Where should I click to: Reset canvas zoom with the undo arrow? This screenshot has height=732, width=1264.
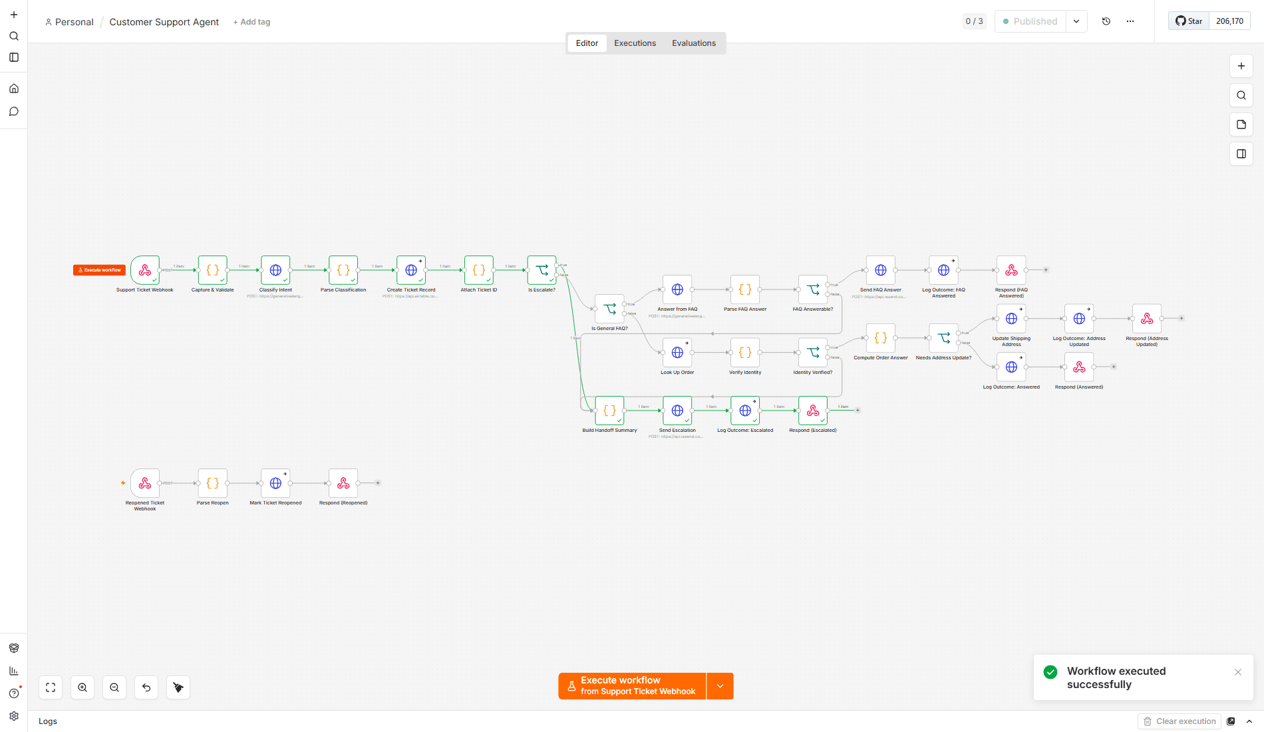pyautogui.click(x=146, y=687)
